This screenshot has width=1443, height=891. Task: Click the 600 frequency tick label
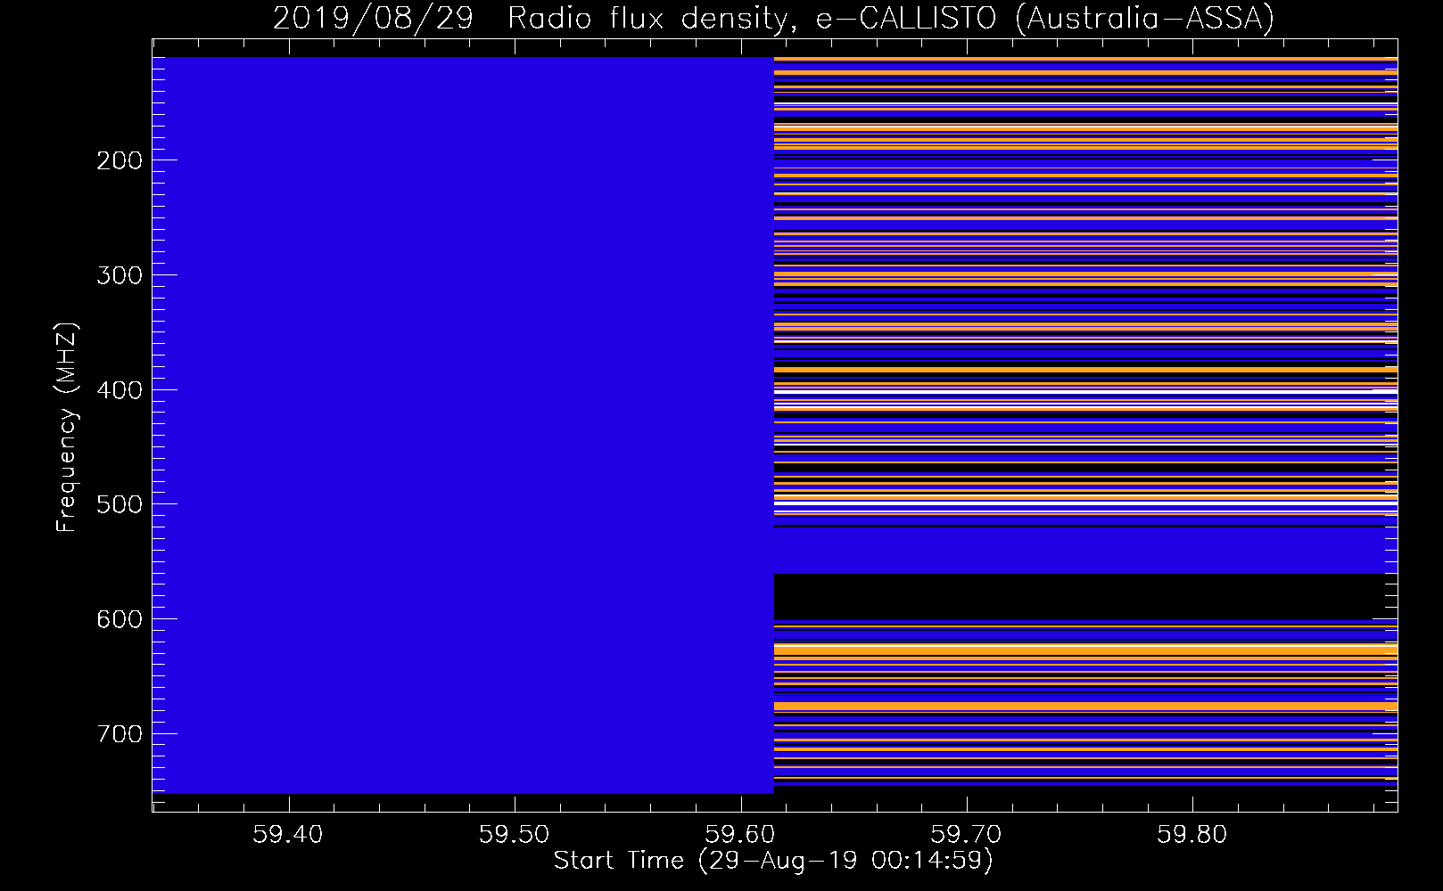point(119,619)
